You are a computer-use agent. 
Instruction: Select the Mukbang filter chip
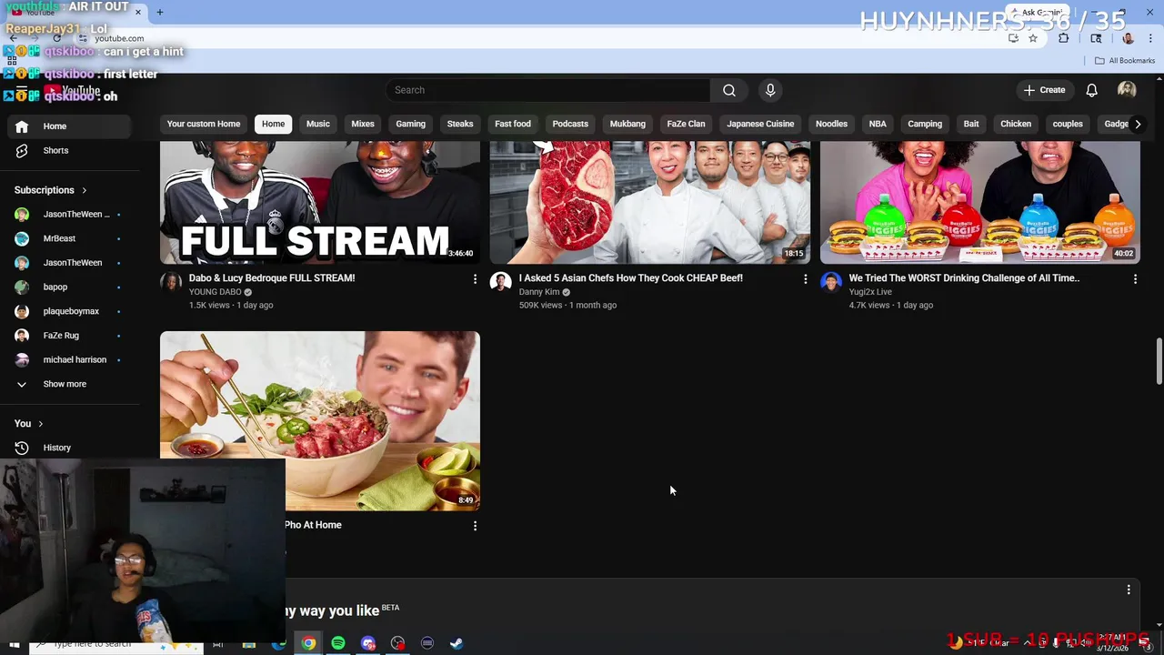[x=627, y=124]
